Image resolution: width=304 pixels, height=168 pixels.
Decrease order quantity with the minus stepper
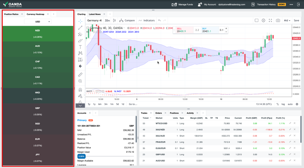click(226, 32)
